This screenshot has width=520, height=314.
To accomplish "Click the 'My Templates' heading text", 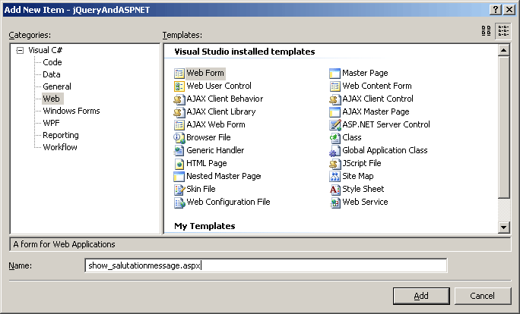I will coord(205,226).
